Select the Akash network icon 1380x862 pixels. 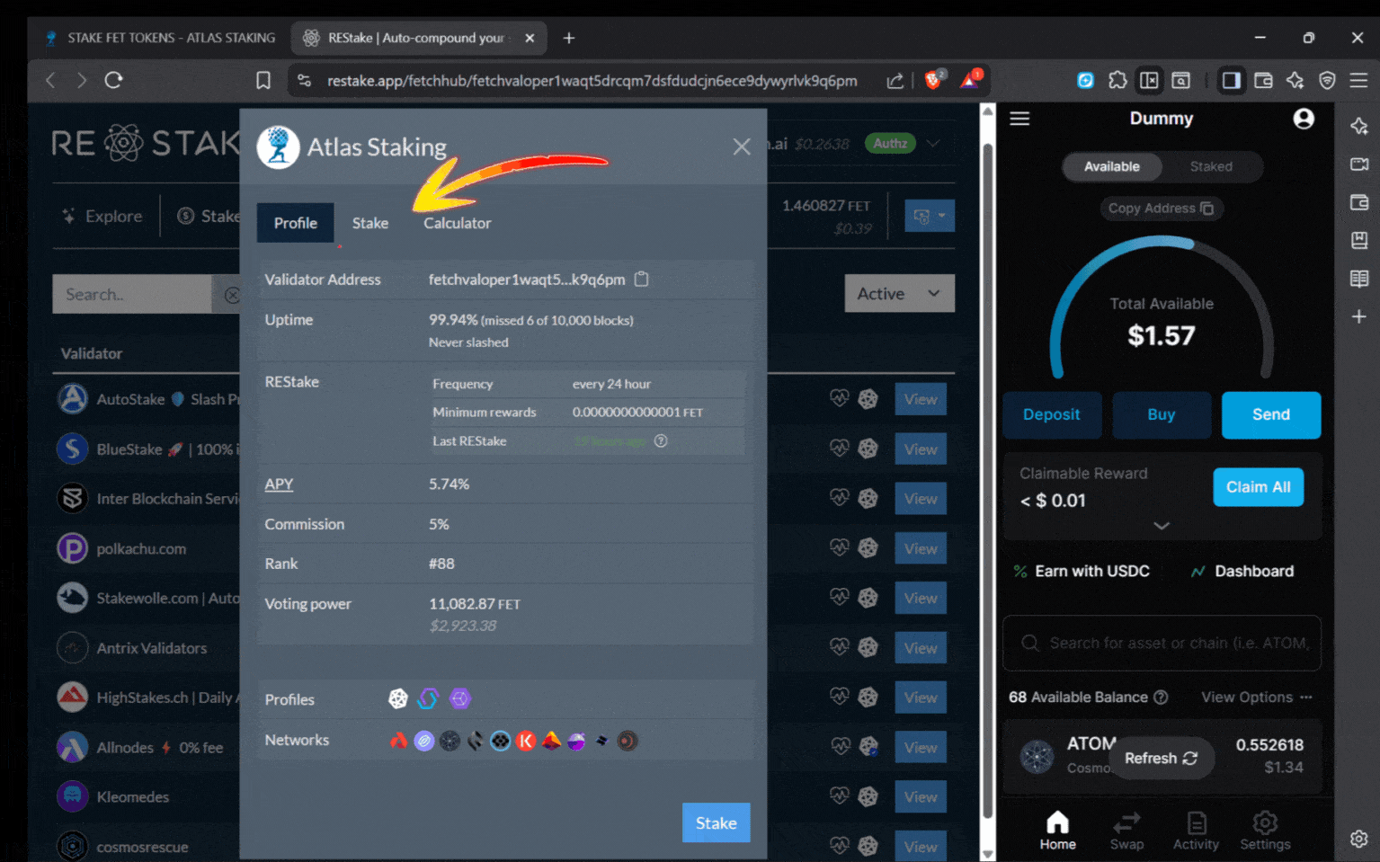pos(398,740)
